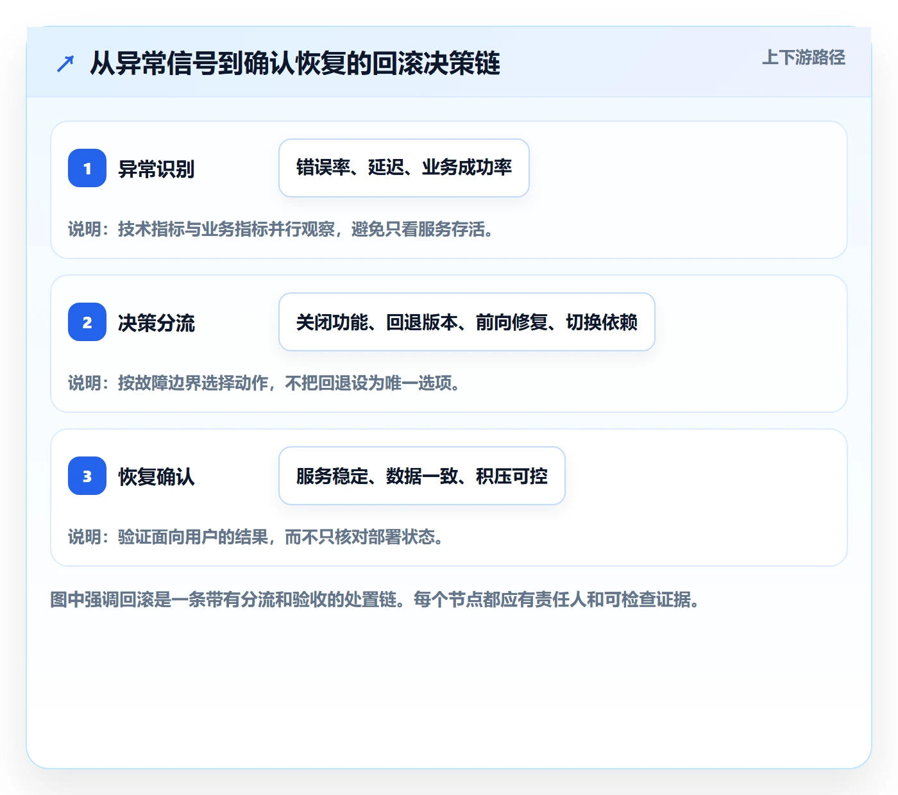Viewport: 898px width, 795px height.
Task: Click the title 从异常信号到确认恢复的回滚决策链
Action: [294, 63]
